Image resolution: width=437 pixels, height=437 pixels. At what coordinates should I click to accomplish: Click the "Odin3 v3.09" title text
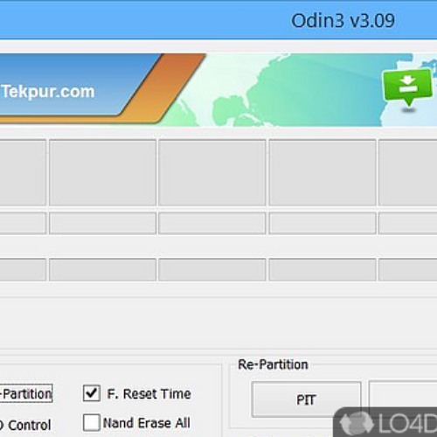pyautogui.click(x=343, y=21)
